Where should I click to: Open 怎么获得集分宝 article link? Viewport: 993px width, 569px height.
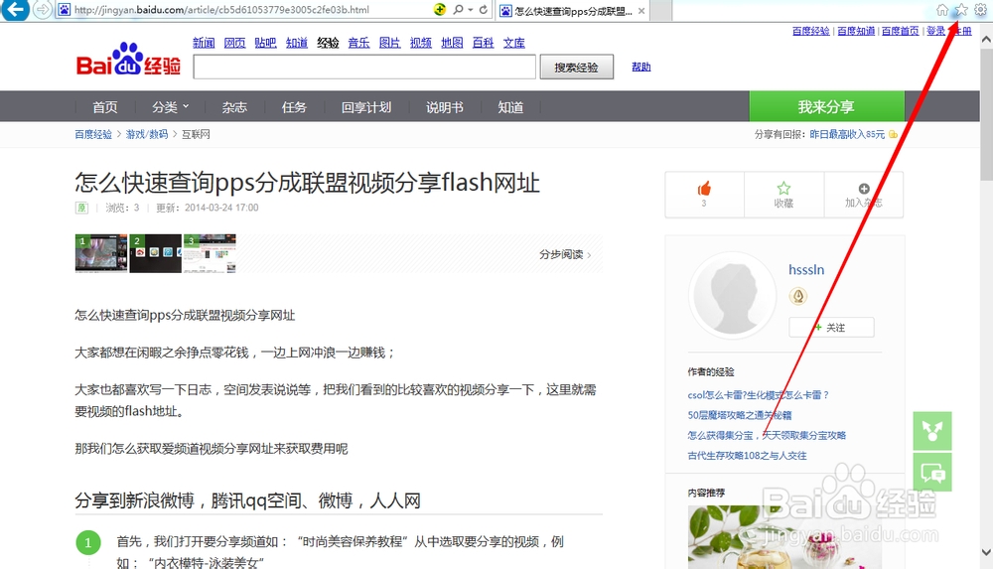pos(767,435)
